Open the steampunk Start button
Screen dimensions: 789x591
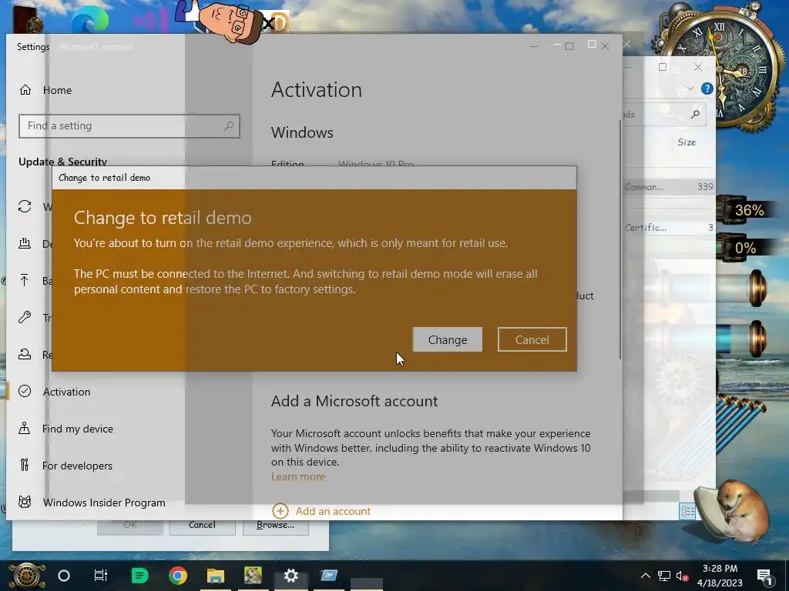click(x=26, y=576)
